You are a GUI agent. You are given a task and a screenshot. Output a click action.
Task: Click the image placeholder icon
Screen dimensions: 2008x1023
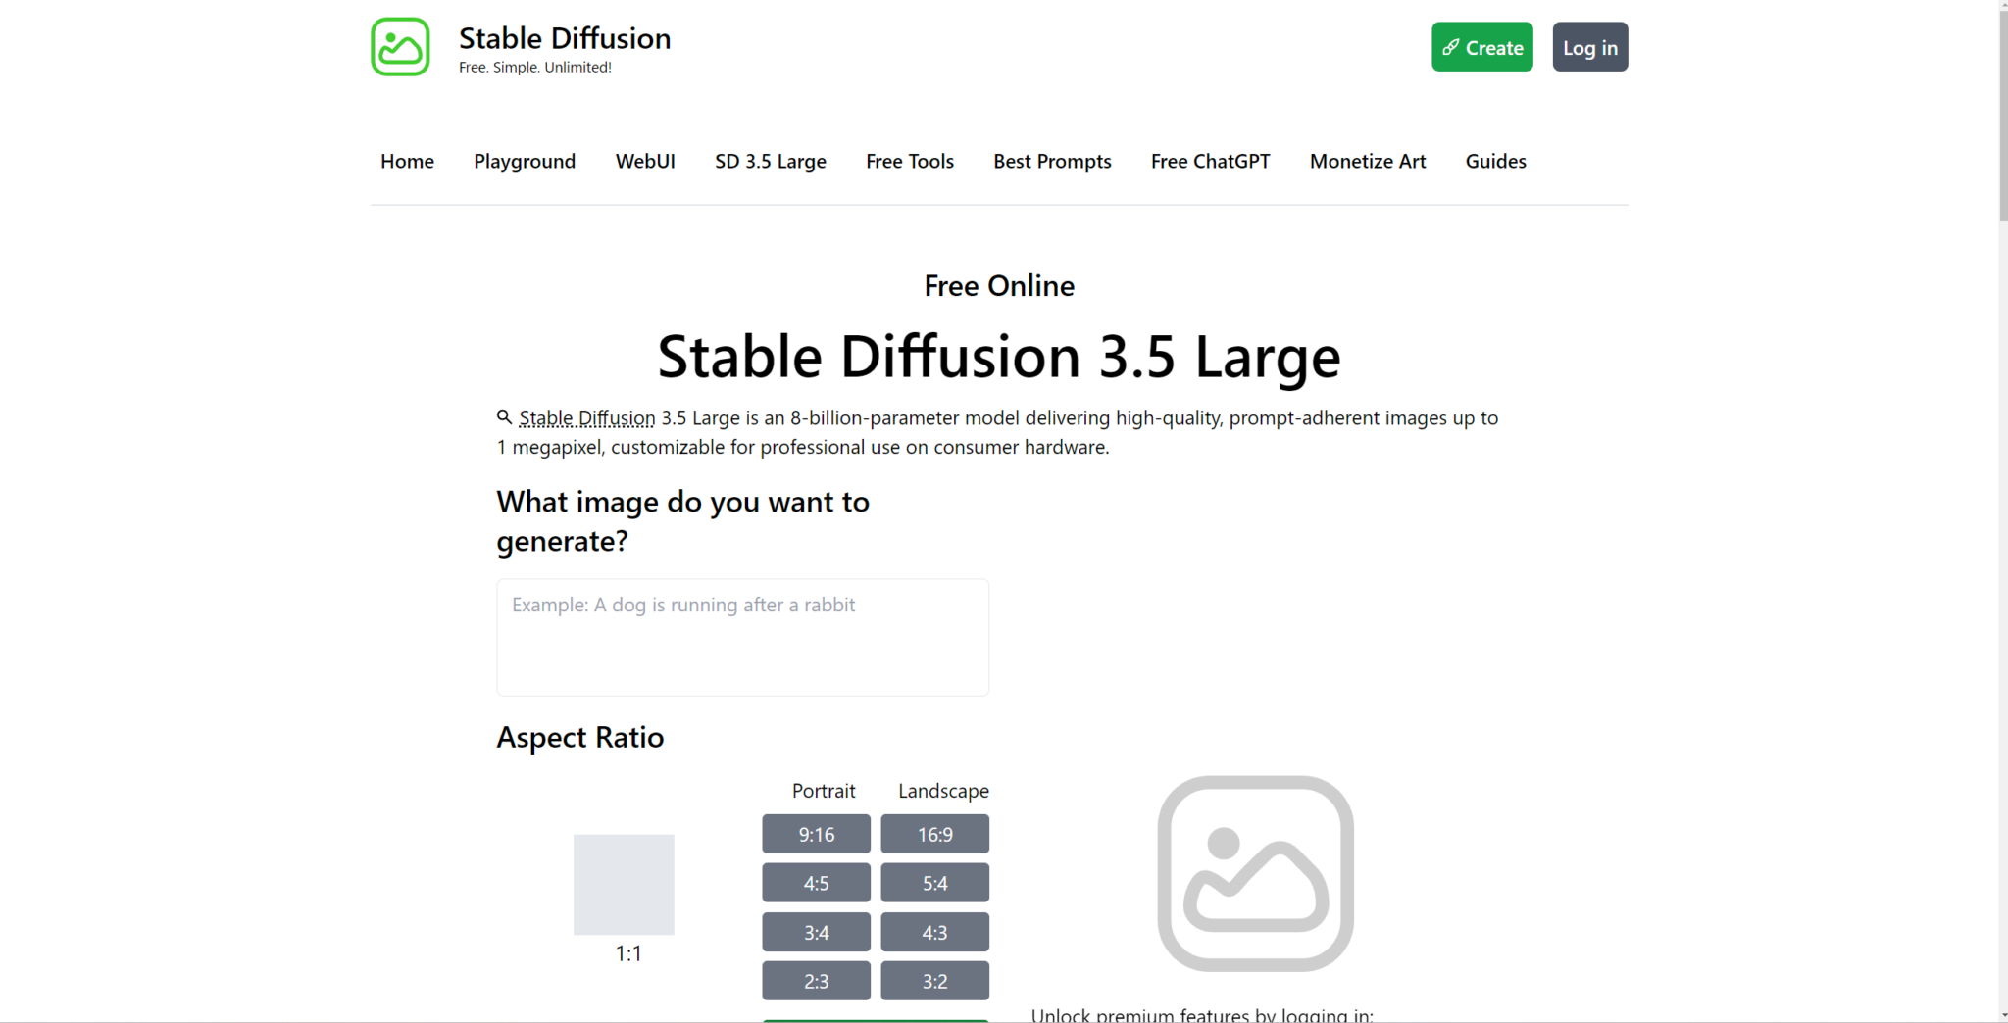tap(1255, 873)
